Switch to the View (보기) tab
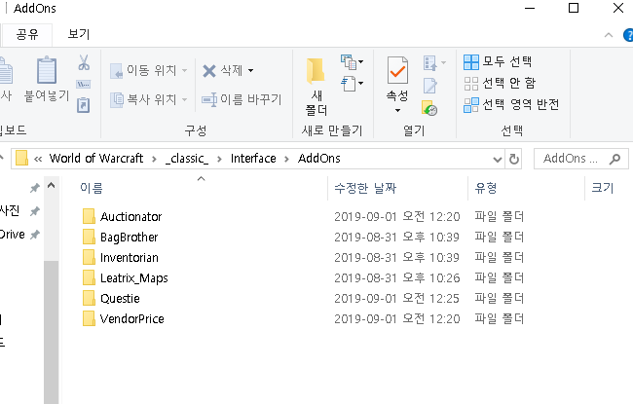 (x=79, y=34)
